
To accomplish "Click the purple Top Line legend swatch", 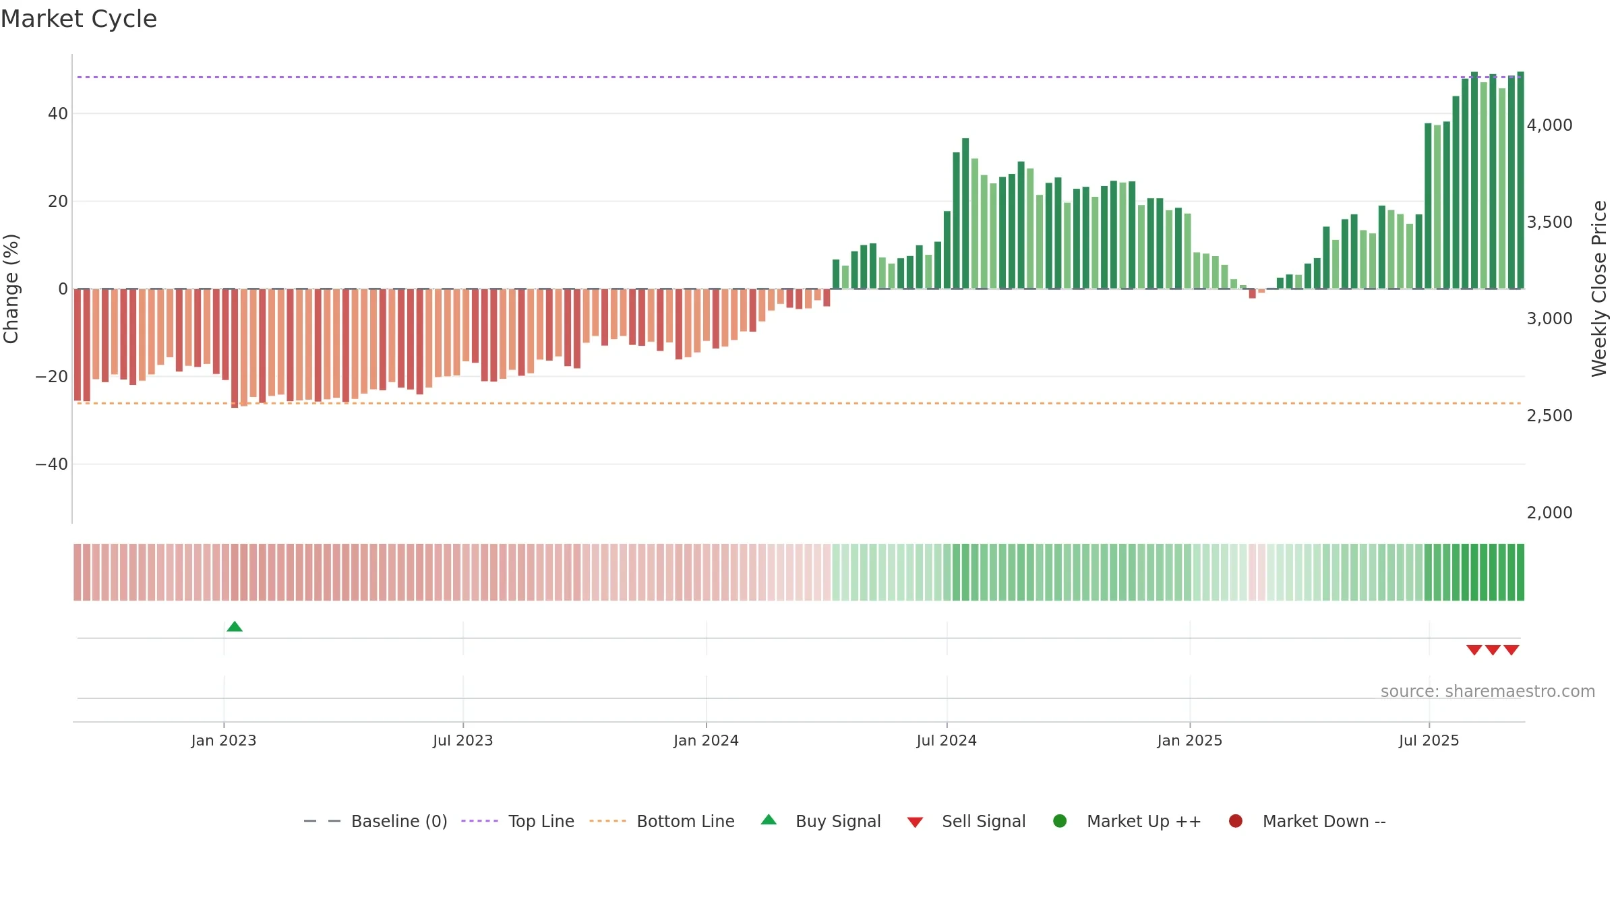I will pos(480,821).
